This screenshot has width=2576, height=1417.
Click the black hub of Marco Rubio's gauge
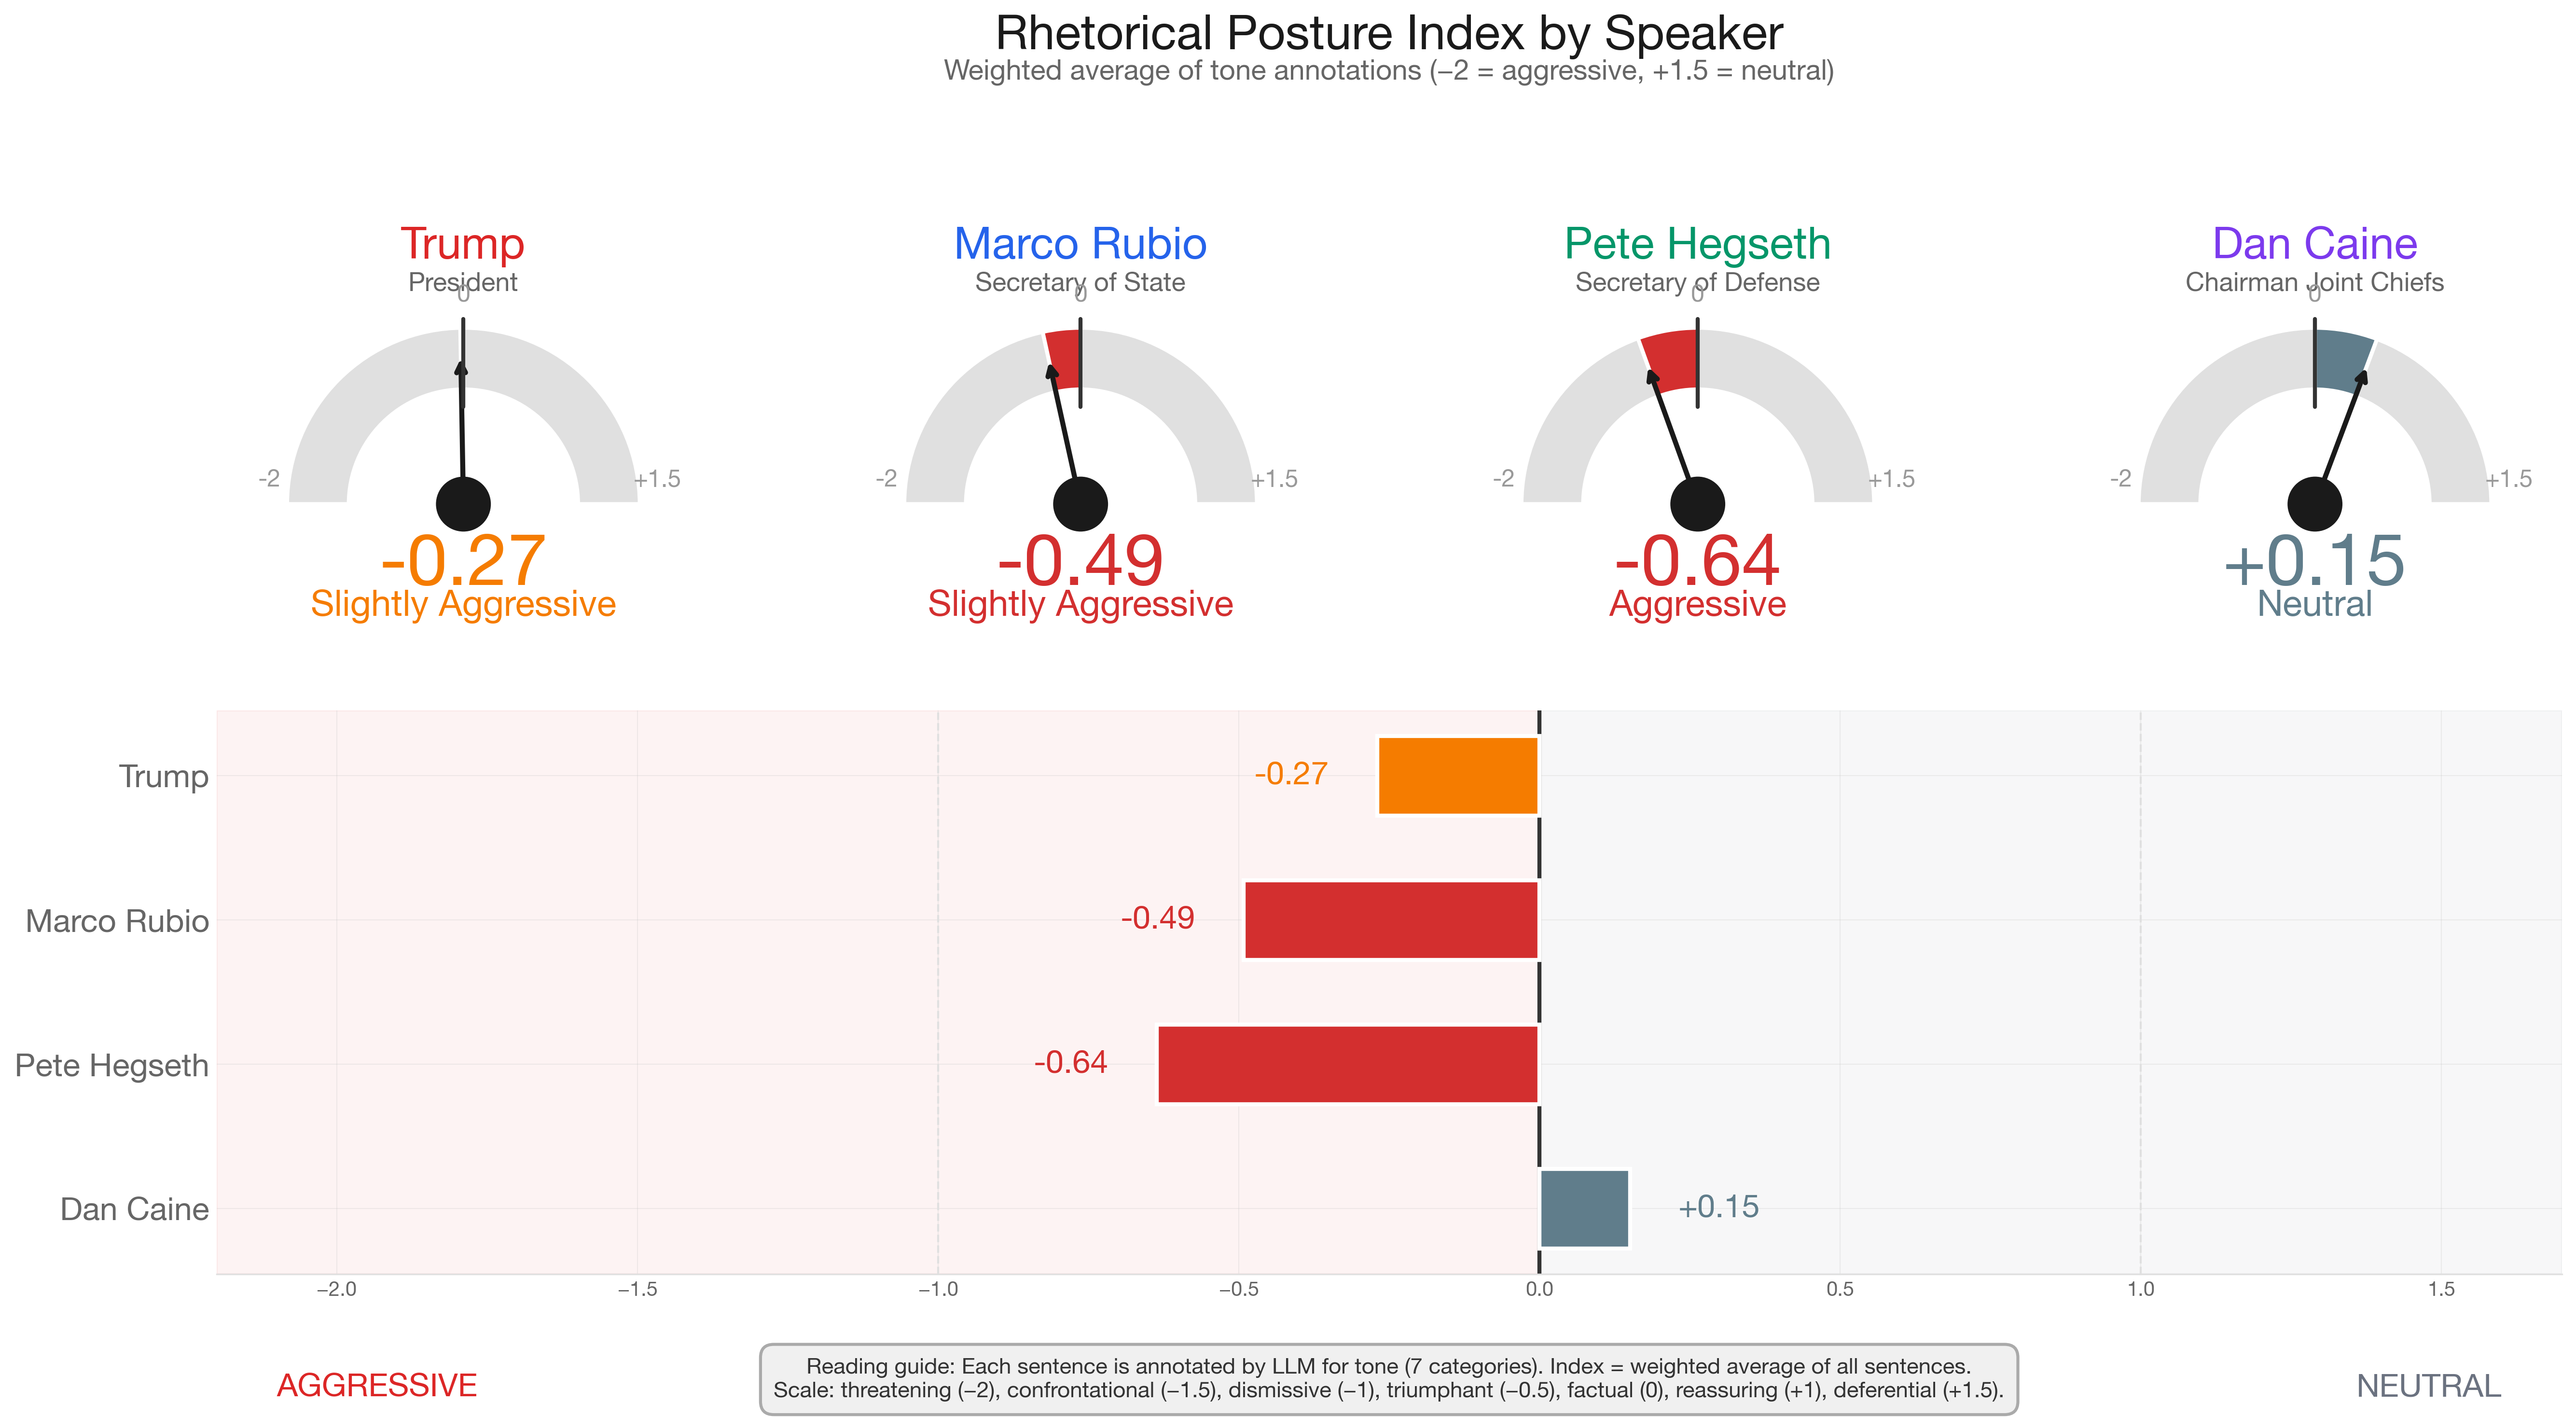(x=1080, y=503)
